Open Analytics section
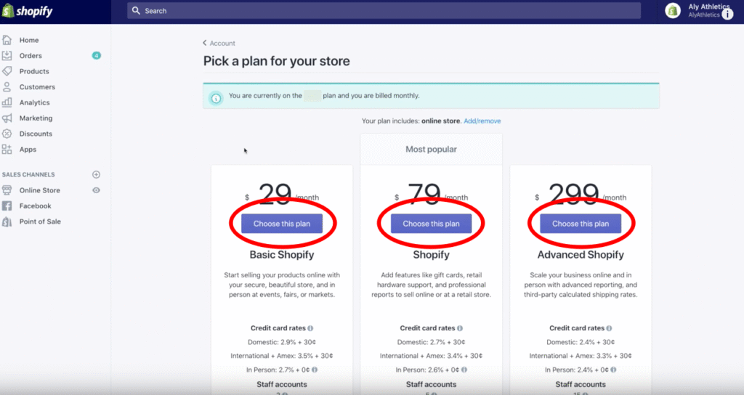 (x=34, y=102)
